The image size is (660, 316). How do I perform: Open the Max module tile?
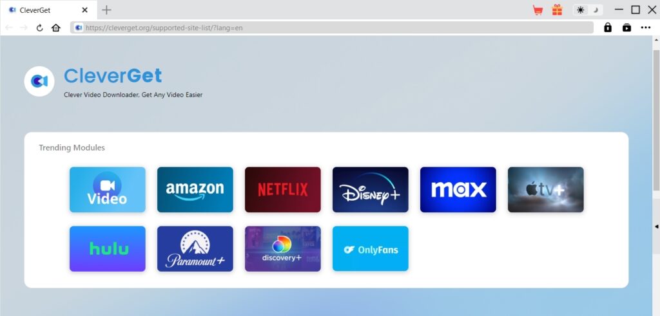pos(458,189)
